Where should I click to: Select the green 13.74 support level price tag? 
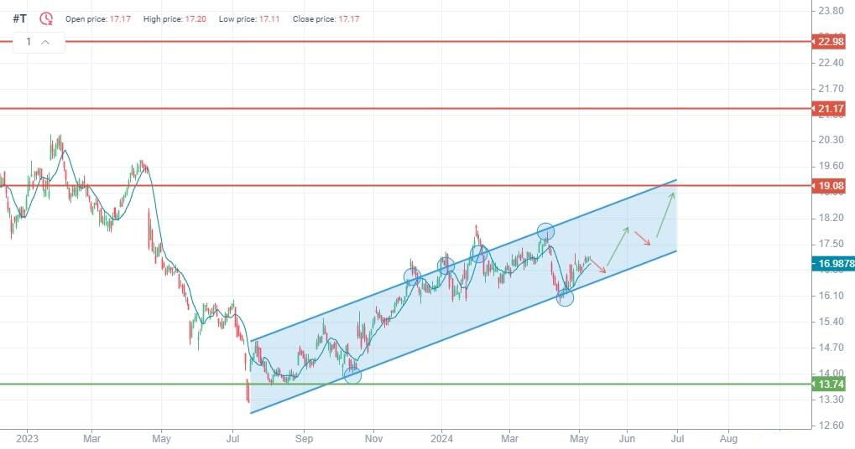(829, 384)
